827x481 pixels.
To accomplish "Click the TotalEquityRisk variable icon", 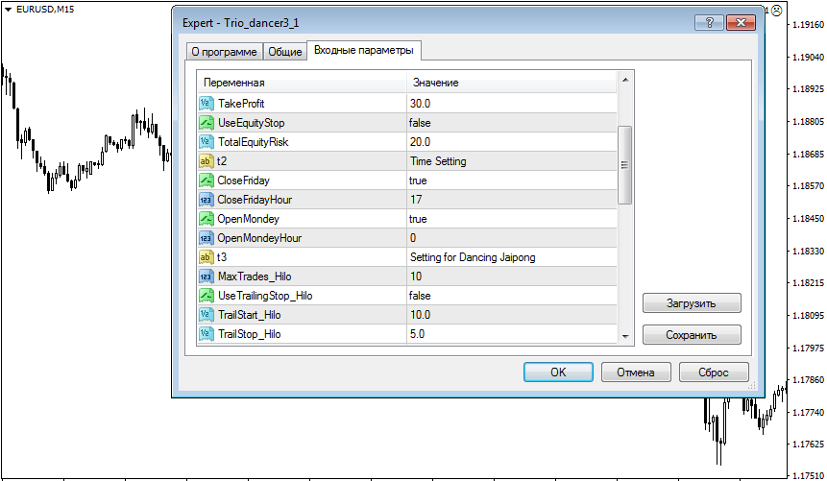I will click(x=206, y=142).
